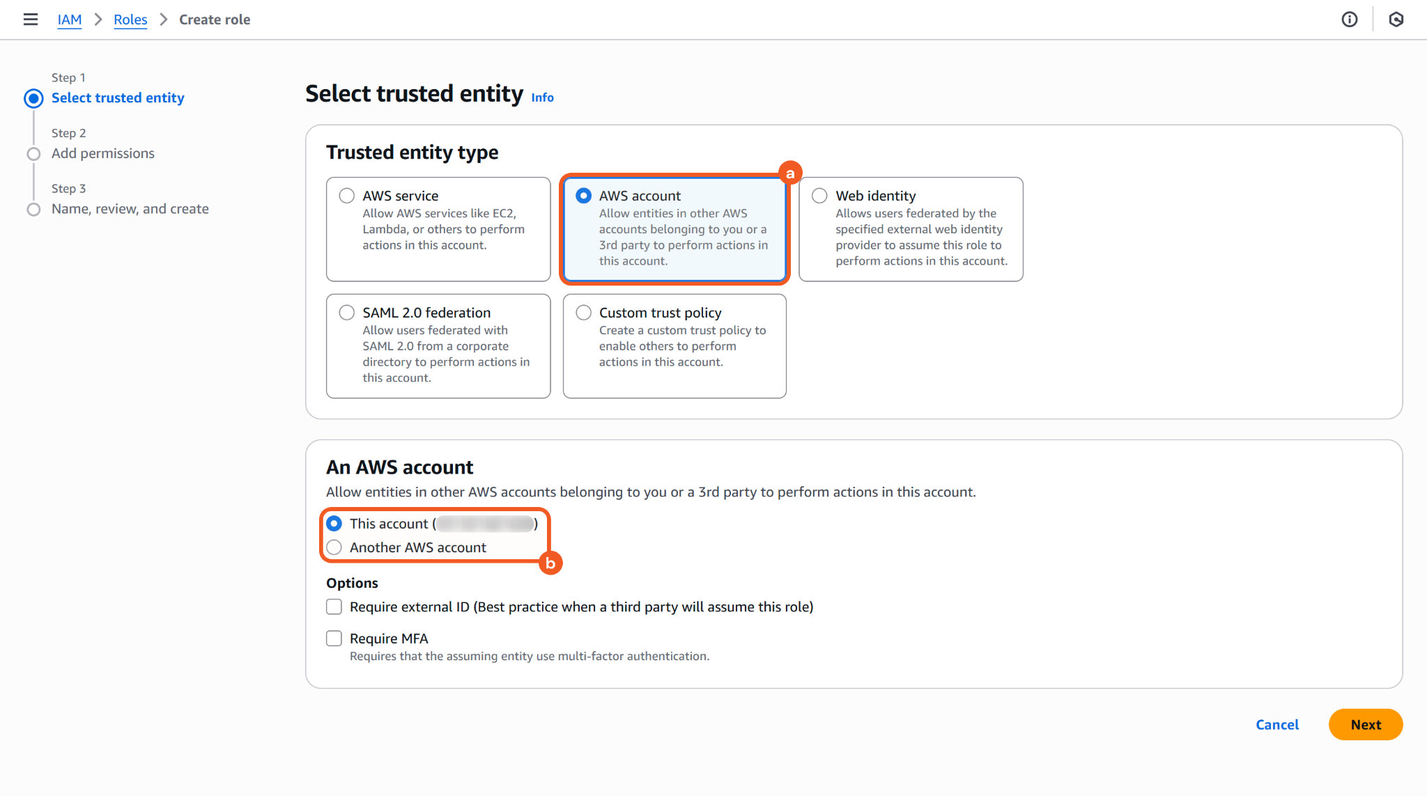Screen dimensions: 1427x796
Task: Click the Name, review, and create step
Action: coord(130,209)
